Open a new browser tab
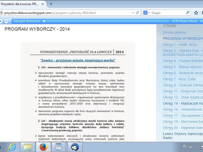This screenshot has height=152, width=203. pyautogui.click(x=51, y=4)
